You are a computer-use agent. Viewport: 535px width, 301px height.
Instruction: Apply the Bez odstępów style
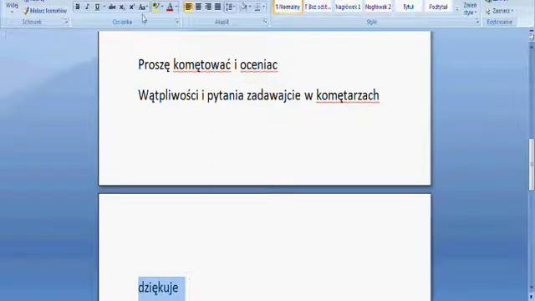click(x=318, y=7)
